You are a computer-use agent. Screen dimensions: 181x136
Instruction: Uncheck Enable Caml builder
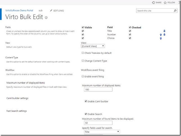[86, 101]
